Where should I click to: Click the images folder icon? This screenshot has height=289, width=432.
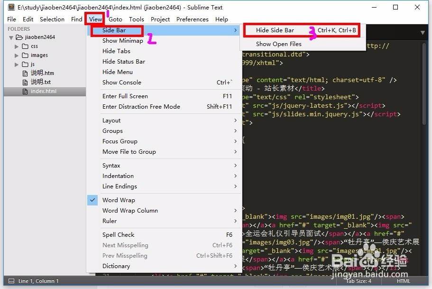click(x=25, y=55)
